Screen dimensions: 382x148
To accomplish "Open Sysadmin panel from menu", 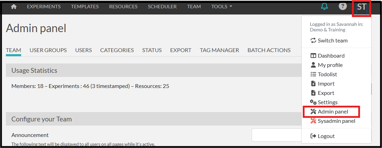I will (332, 121).
